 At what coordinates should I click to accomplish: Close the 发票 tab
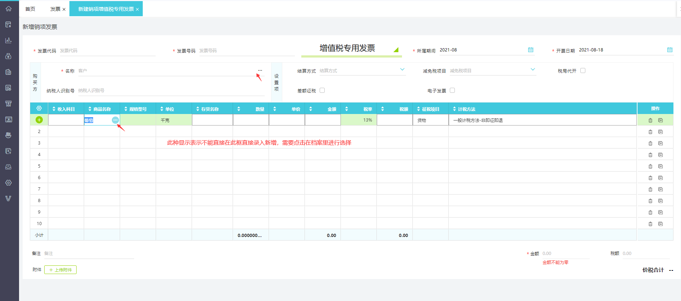point(64,9)
